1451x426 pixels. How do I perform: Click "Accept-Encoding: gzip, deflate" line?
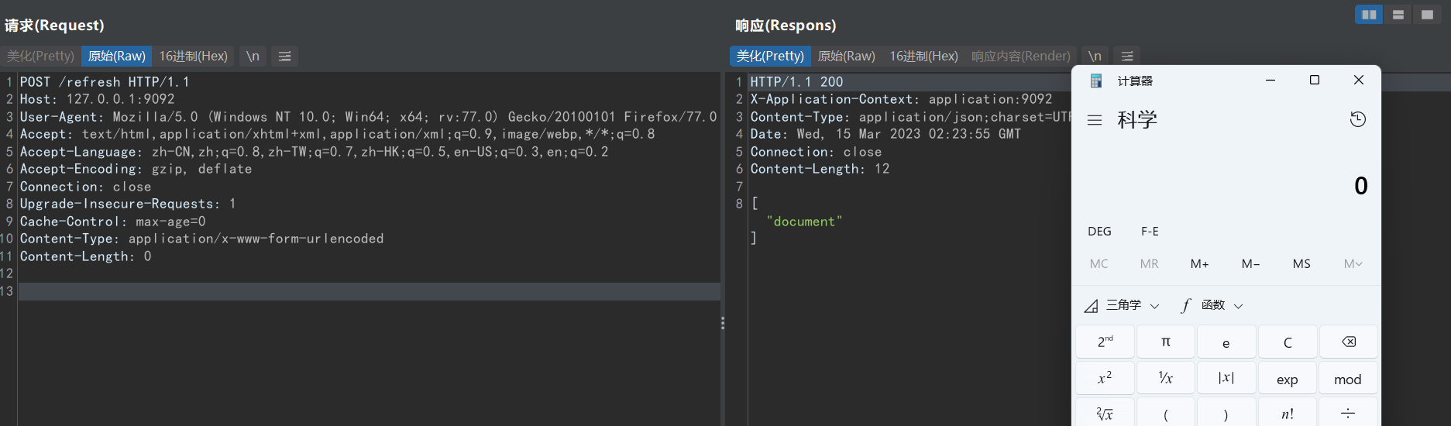coord(136,169)
